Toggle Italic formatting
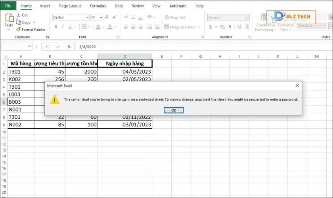 pyautogui.click(x=62, y=27)
